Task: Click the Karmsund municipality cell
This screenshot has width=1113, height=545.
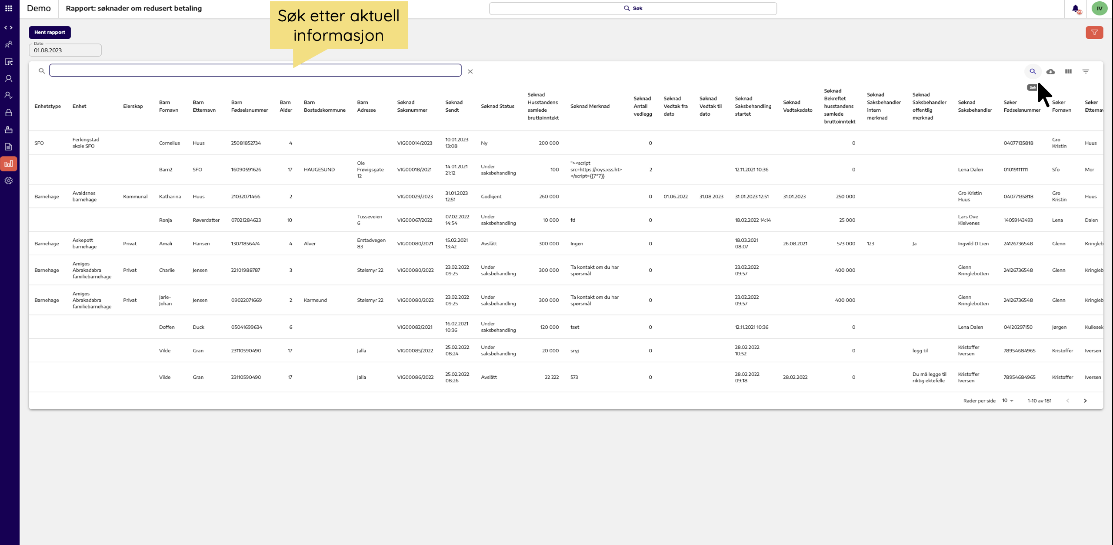Action: [315, 300]
